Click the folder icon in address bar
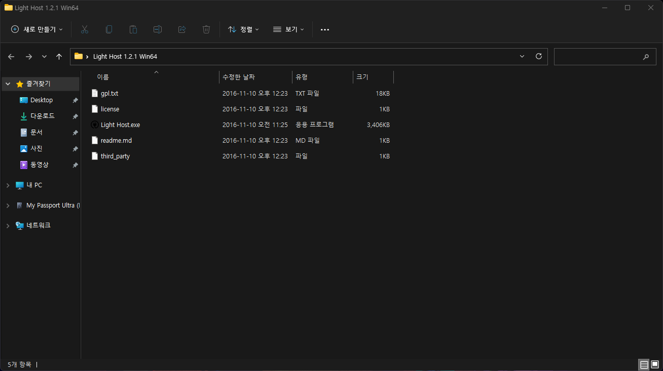663x371 pixels. (x=79, y=56)
